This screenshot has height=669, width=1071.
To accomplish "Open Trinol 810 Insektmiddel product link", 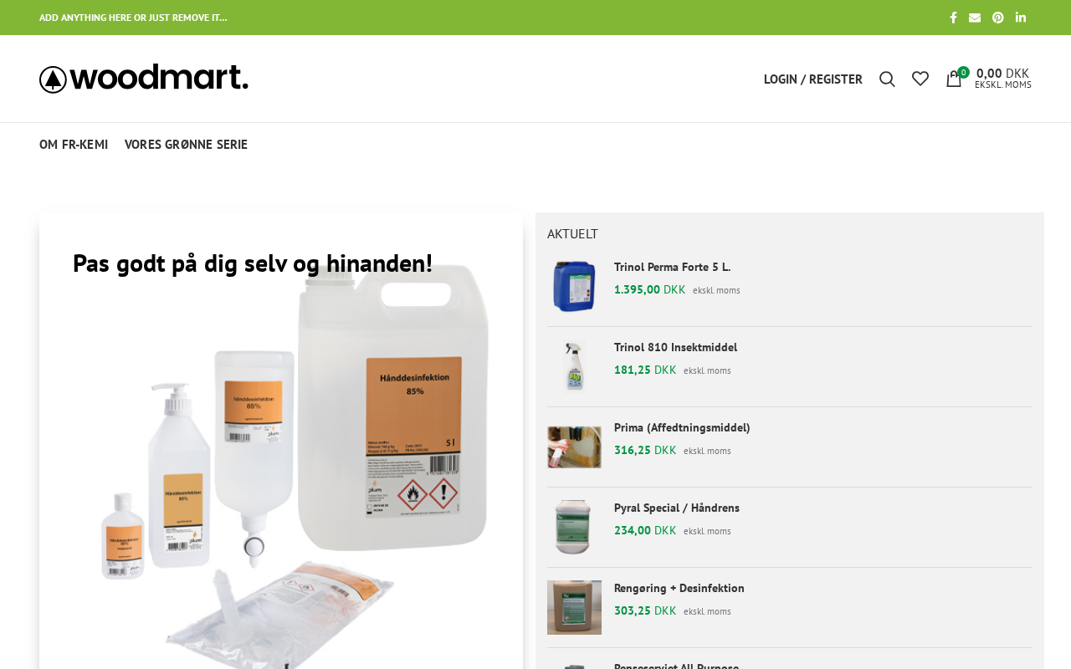I will click(675, 347).
